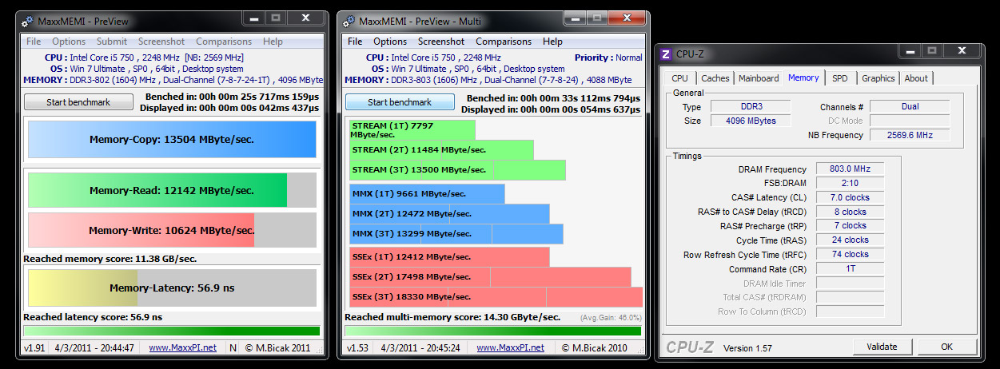Click the Priority: Normal label

click(608, 58)
